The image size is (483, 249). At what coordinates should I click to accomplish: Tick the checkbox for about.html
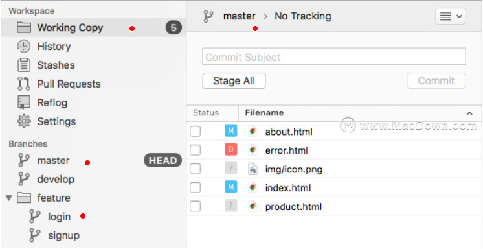point(195,132)
